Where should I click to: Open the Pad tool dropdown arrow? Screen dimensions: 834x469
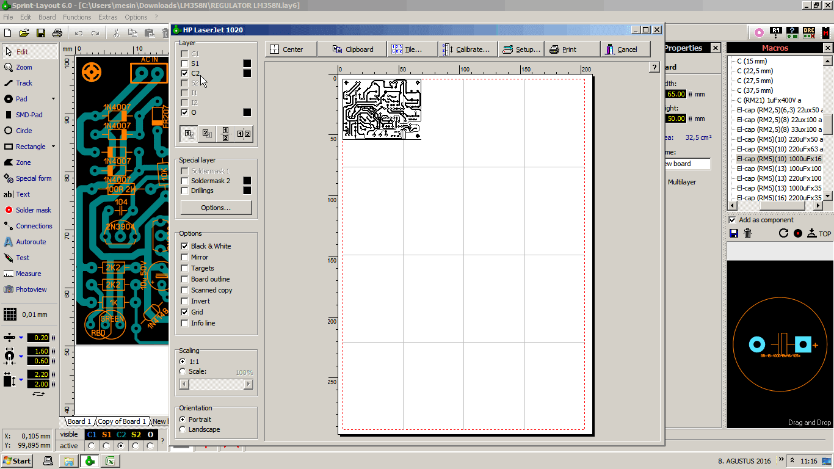point(53,99)
